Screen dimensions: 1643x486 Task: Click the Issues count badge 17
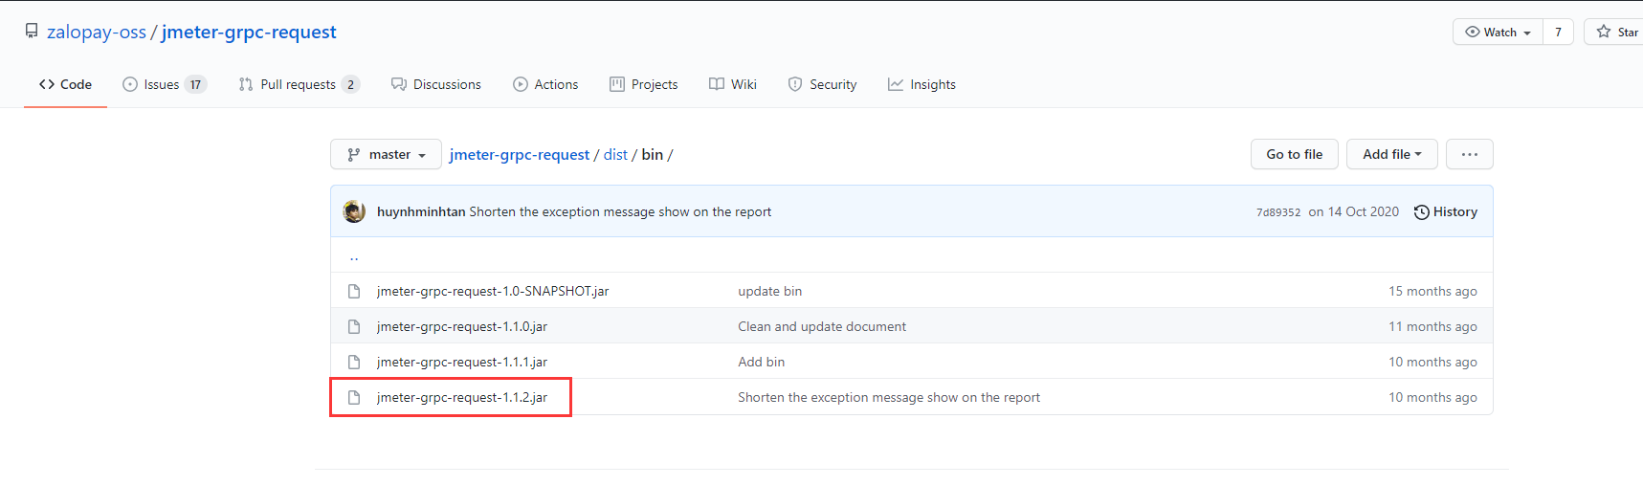point(195,84)
